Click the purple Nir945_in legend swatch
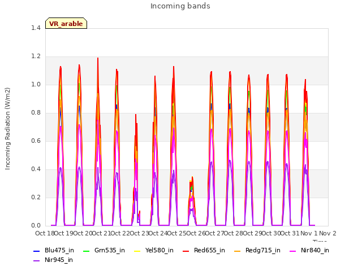362x271 pixels. point(36,261)
